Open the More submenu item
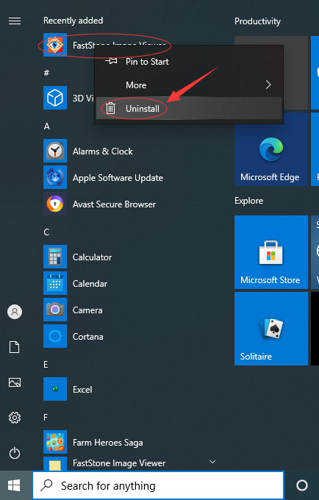Viewport: 319px width, 500px height. tap(189, 85)
